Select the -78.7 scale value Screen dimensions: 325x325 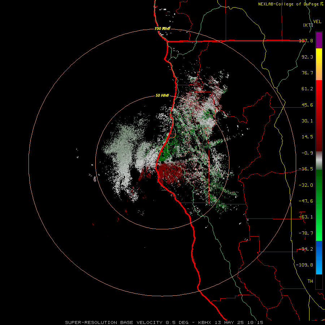(x=306, y=233)
